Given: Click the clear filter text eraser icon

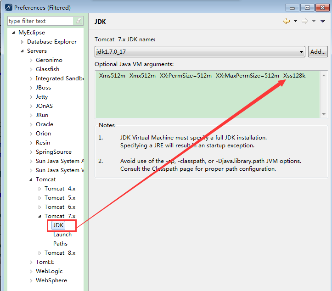Looking at the screenshot, I should (x=79, y=21).
